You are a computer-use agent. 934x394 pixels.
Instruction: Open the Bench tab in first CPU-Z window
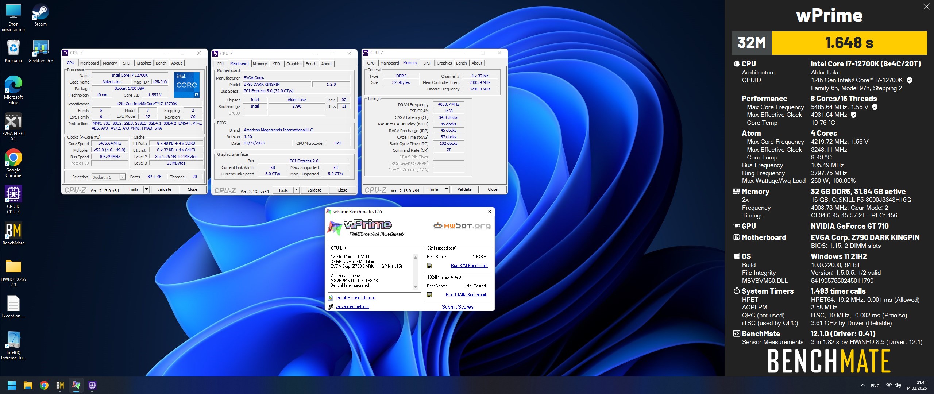pos(161,63)
